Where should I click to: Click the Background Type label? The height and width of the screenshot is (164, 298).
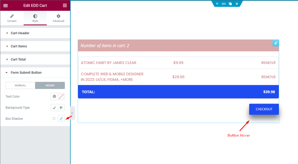[18, 108]
